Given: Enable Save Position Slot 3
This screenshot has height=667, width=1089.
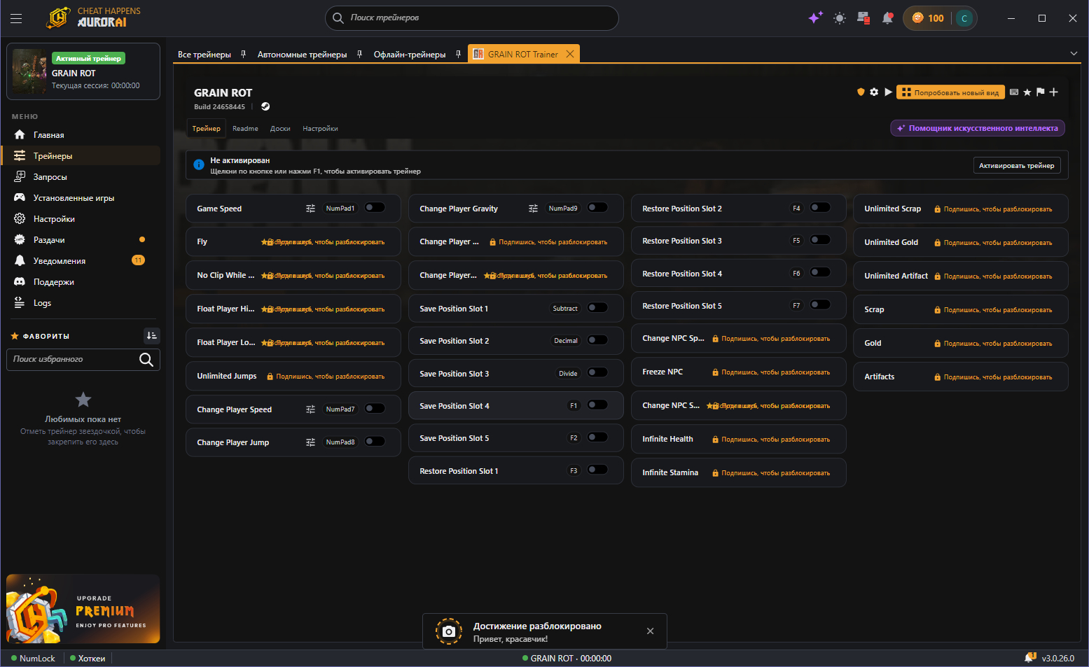Looking at the screenshot, I should (597, 373).
